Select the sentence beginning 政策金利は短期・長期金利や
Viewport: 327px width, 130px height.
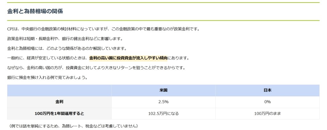[x=65, y=39]
